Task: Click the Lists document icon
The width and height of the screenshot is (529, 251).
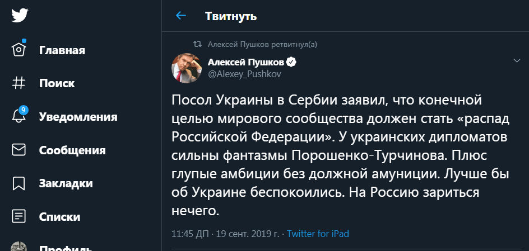Action: pos(19,216)
